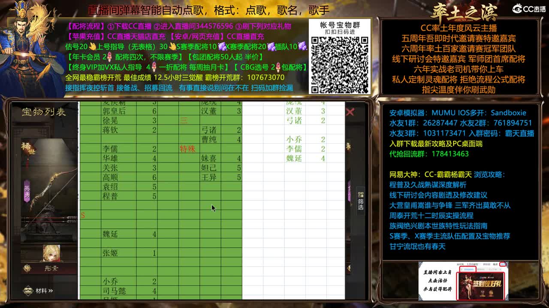Select the 蒋钦 cell
Image resolution: width=549 pixels, height=308 pixels.
point(118,130)
